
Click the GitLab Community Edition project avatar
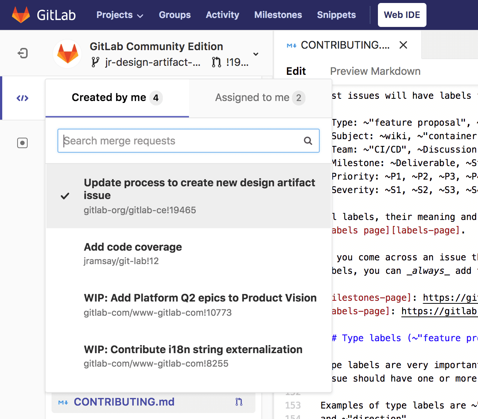(67, 53)
